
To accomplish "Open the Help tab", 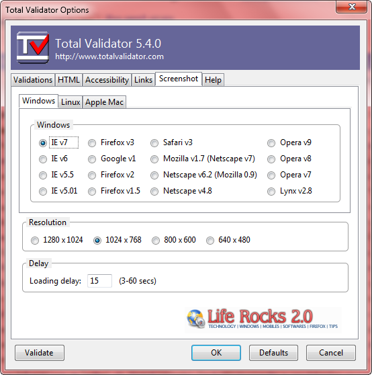I will click(x=213, y=80).
